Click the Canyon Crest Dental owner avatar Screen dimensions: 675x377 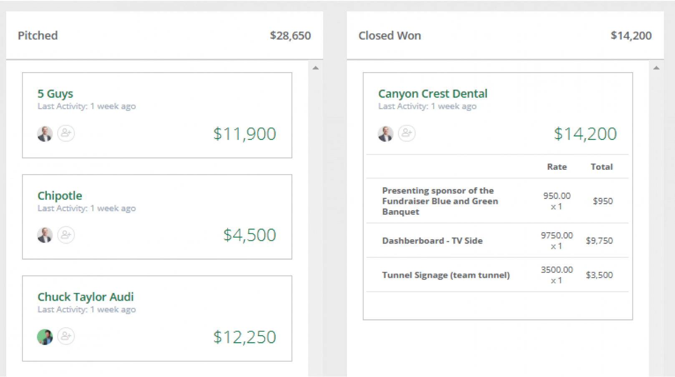[385, 134]
